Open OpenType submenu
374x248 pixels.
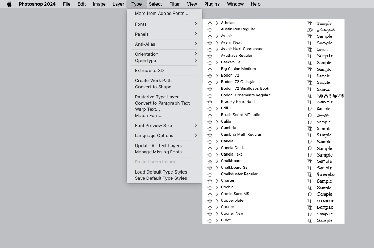(164, 61)
